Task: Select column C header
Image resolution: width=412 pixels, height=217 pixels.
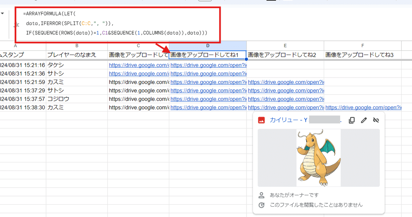Action: pyautogui.click(x=138, y=45)
